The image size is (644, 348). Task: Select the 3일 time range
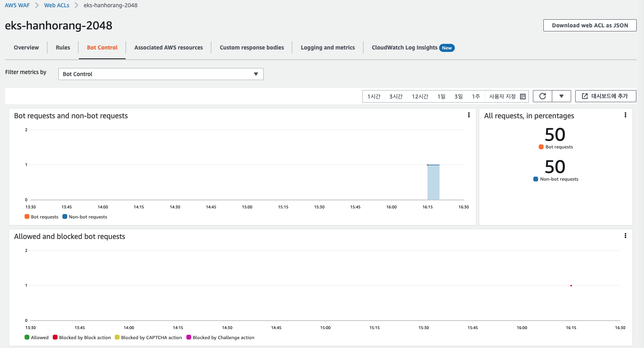[459, 97]
